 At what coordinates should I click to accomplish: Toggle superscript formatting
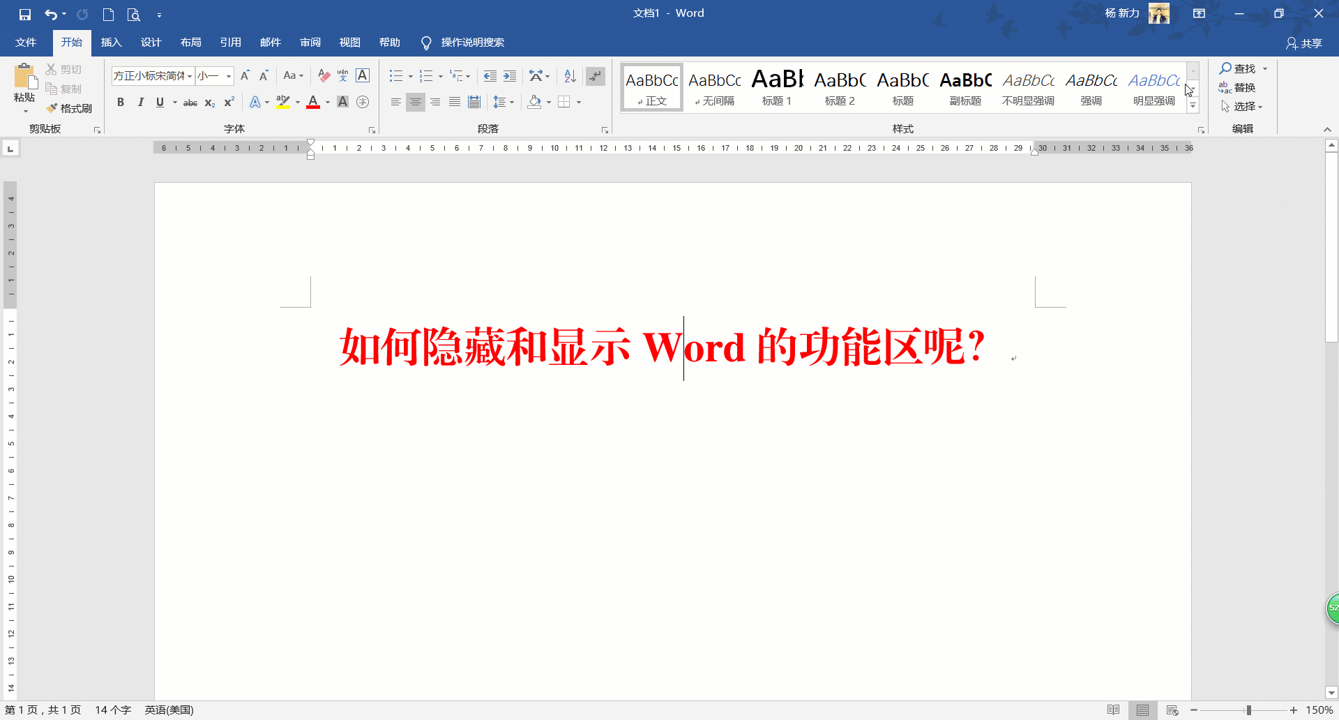229,103
